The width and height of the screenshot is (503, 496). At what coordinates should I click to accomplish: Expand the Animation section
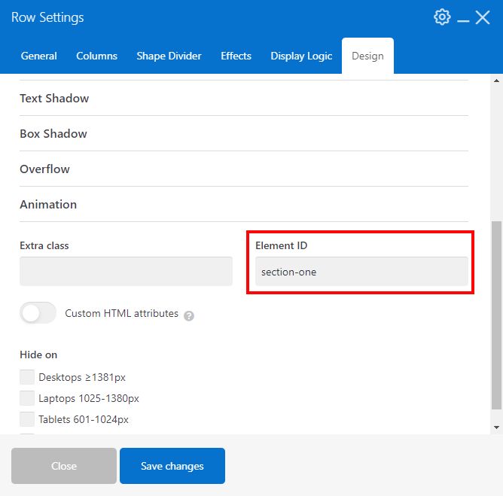(244, 204)
